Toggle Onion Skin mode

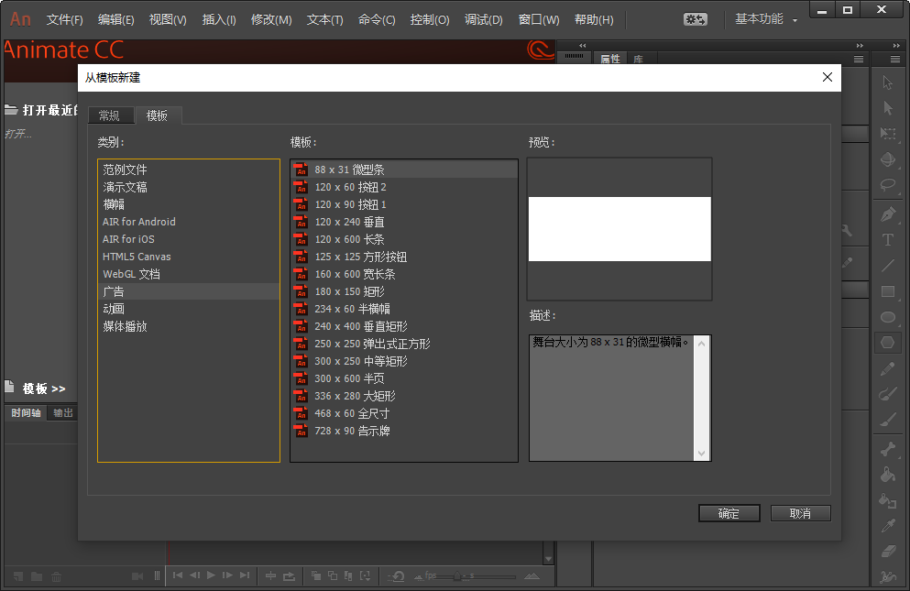click(316, 576)
